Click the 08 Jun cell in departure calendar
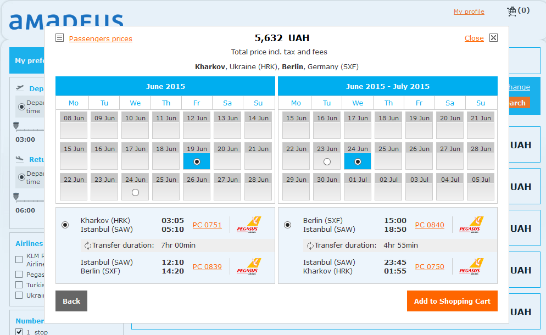 coord(74,125)
